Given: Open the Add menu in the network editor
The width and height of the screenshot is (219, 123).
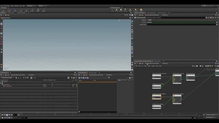Looking at the screenshot, I should tap(137, 66).
